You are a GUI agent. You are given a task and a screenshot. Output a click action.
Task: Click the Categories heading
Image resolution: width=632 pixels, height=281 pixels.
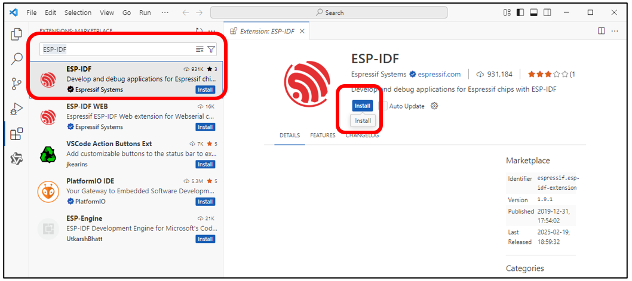524,268
